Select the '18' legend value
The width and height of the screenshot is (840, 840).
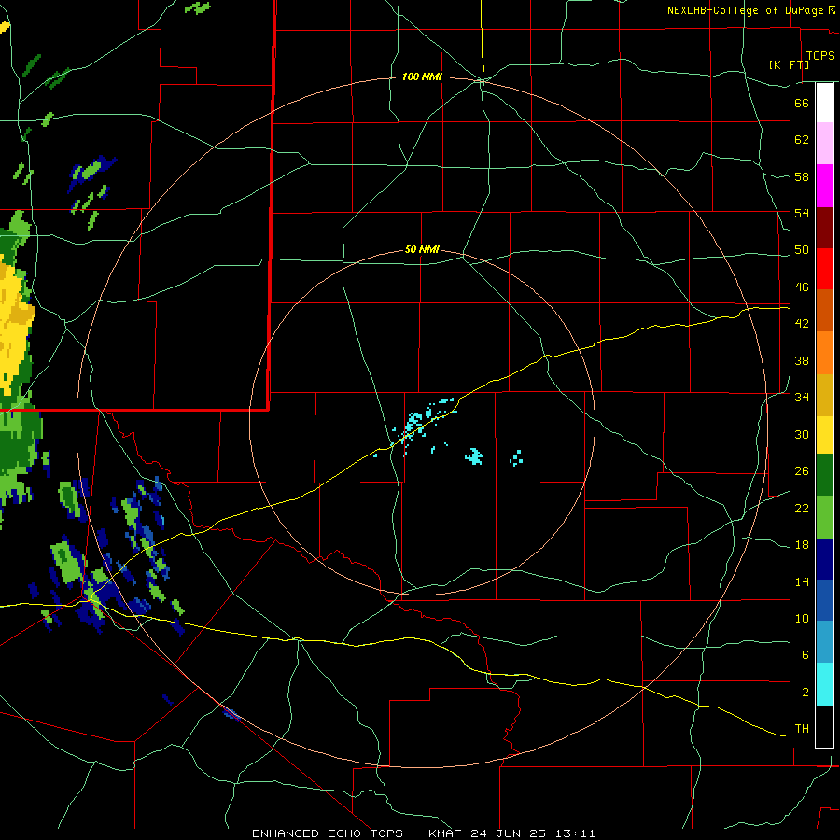tap(802, 545)
